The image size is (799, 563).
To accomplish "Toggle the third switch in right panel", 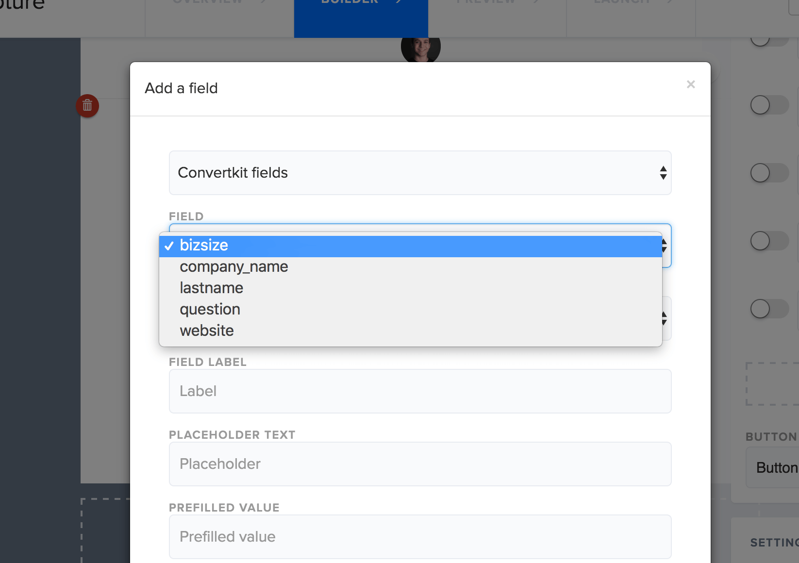I will (x=769, y=173).
